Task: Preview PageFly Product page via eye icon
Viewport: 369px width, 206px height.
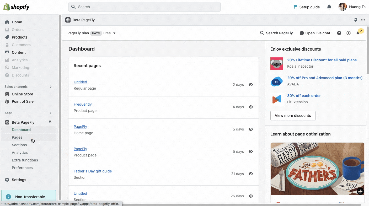Action: pos(251,151)
